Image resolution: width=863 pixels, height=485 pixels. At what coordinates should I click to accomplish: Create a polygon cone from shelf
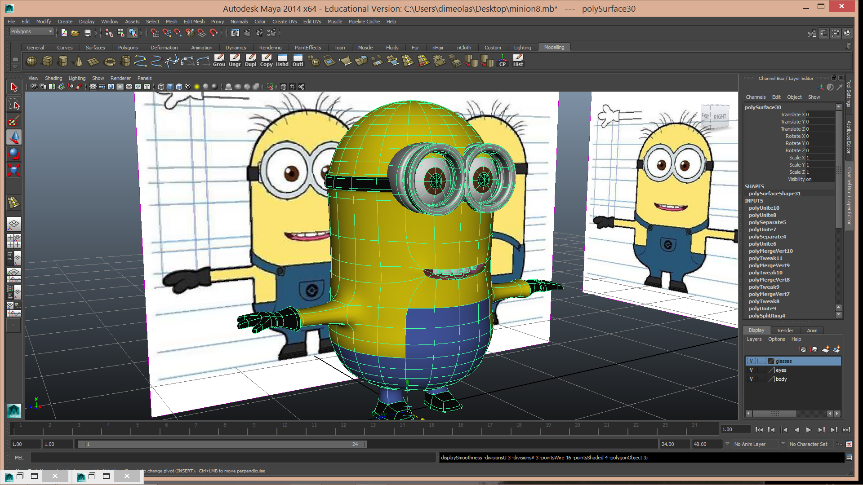point(78,61)
